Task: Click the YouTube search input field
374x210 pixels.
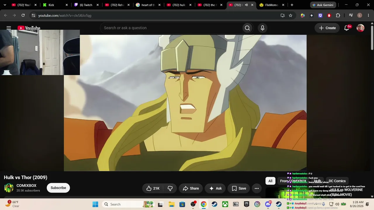Action: [171, 28]
